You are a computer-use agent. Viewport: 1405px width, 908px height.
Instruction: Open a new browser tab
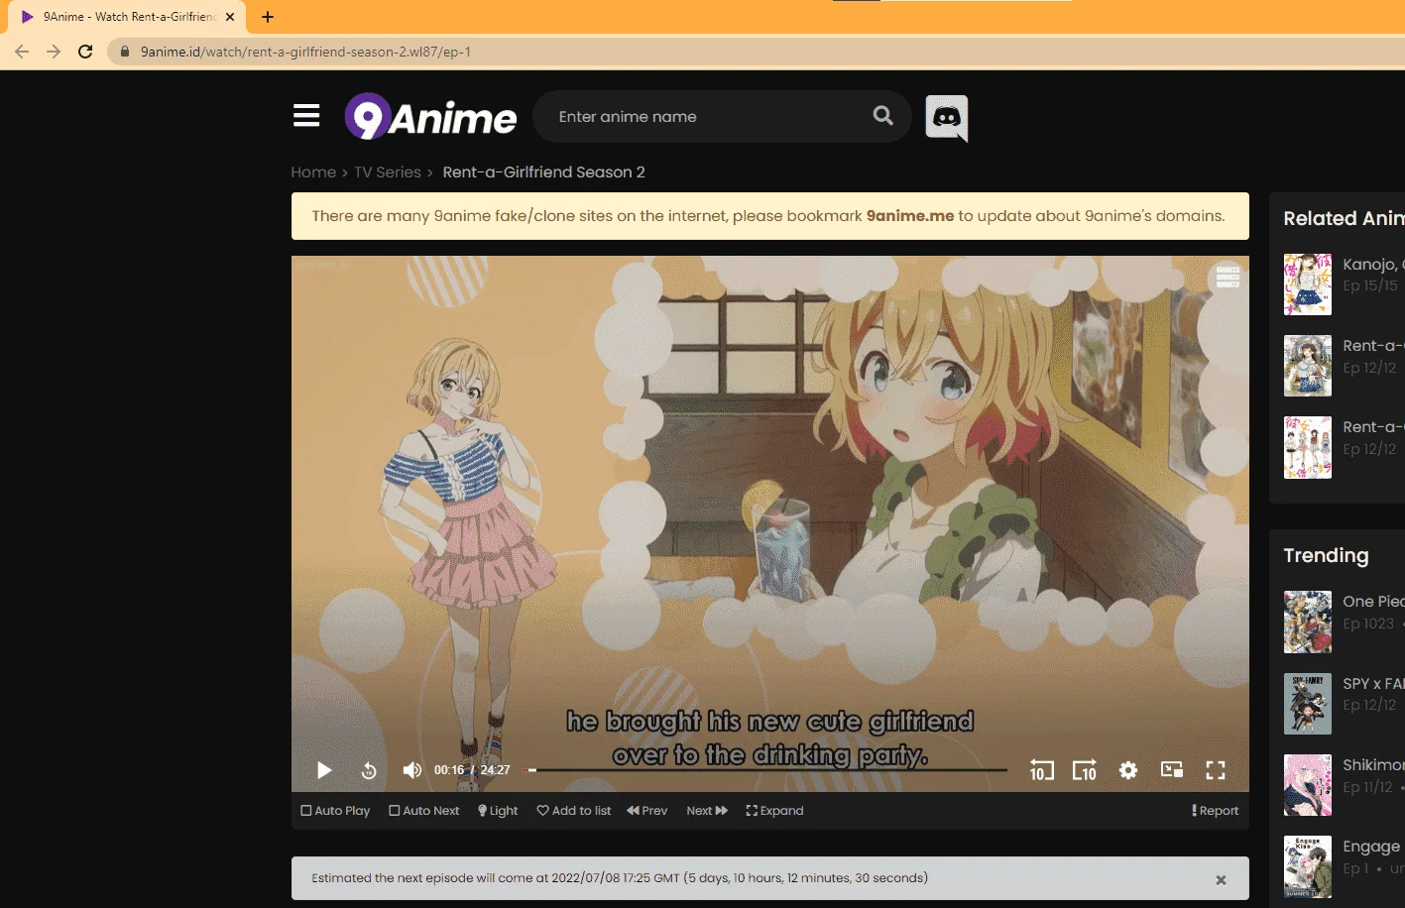[268, 17]
